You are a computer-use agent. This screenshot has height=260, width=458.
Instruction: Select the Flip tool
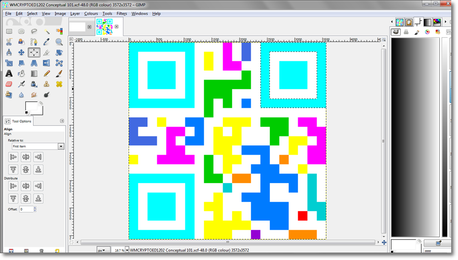click(47, 63)
